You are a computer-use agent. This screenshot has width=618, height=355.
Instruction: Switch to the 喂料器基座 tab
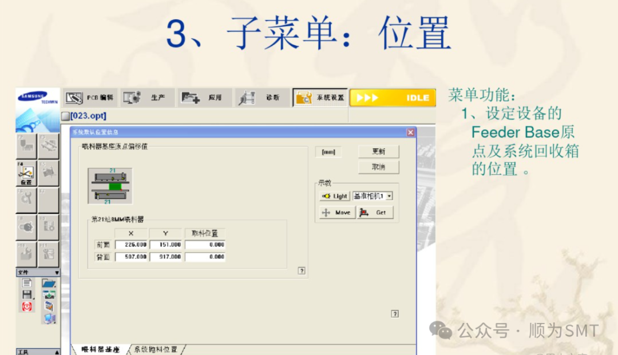click(101, 349)
